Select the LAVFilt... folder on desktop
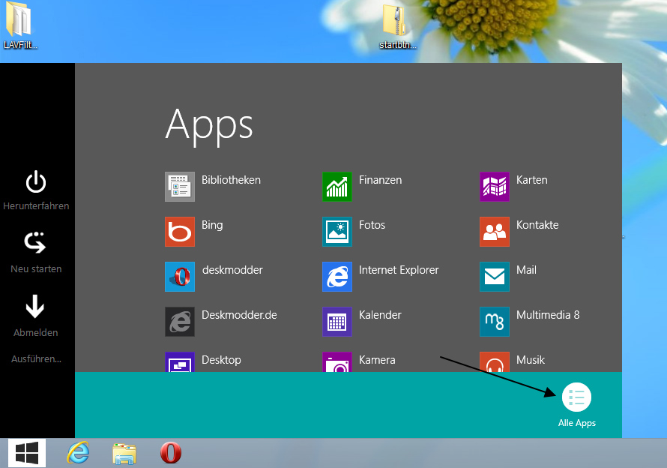Viewport: 667px width, 468px height. (19, 25)
